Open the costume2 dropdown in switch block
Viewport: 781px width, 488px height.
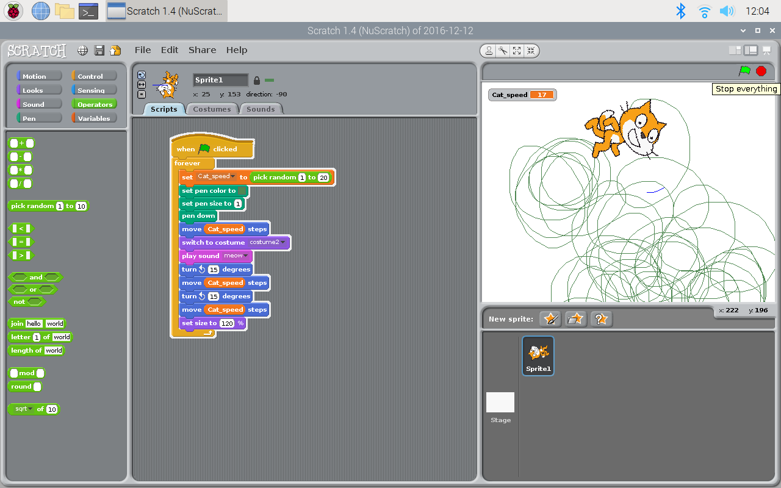coord(283,242)
